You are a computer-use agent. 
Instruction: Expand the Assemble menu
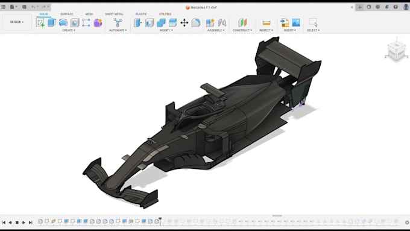tap(216, 30)
